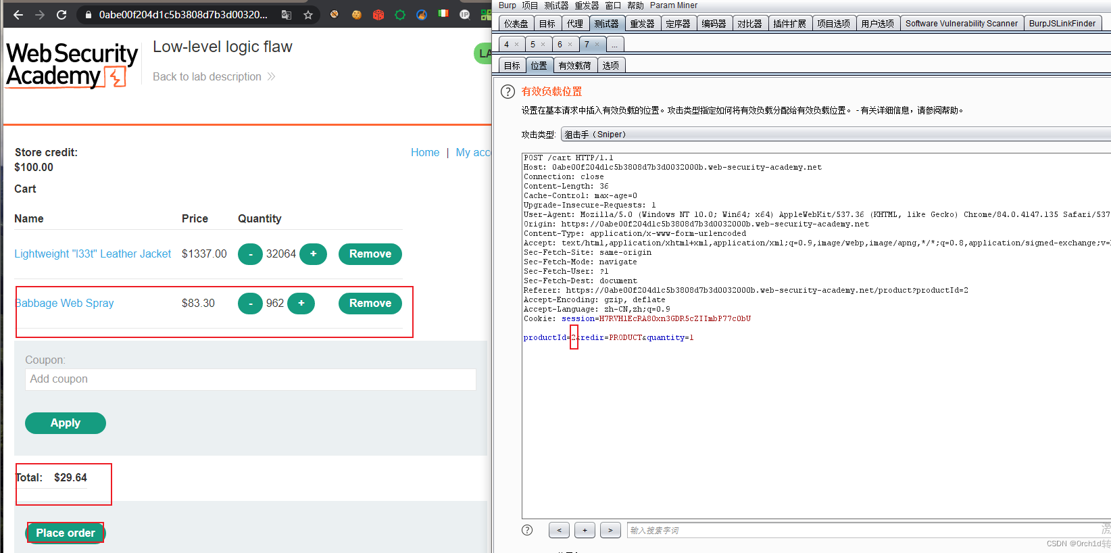
Task: Open the BurpJSLinkFinder tab
Action: [1062, 24]
